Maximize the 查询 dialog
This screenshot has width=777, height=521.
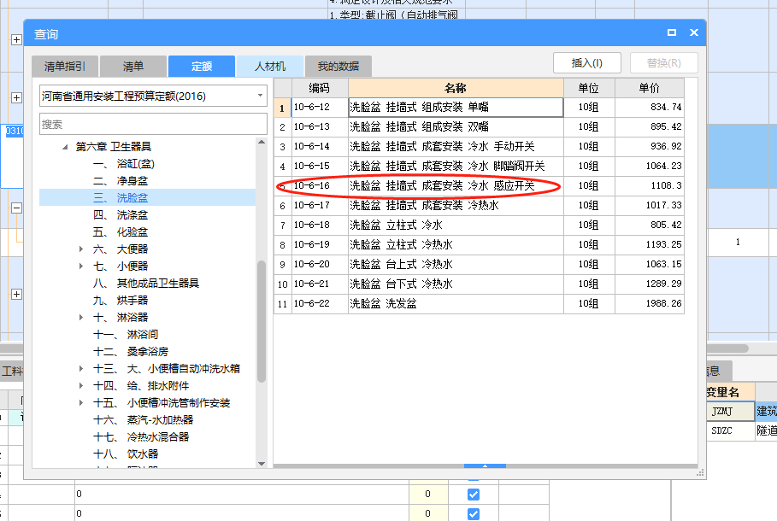tap(672, 32)
